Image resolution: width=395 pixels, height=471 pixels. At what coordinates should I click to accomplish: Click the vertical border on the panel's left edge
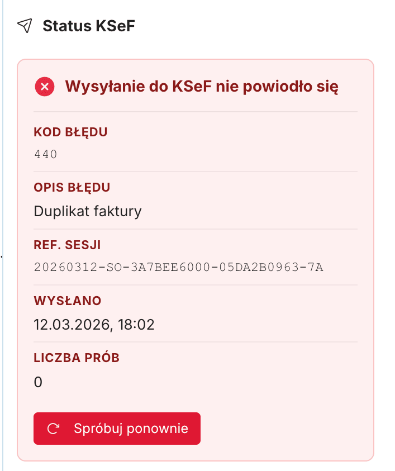[x=3, y=235]
